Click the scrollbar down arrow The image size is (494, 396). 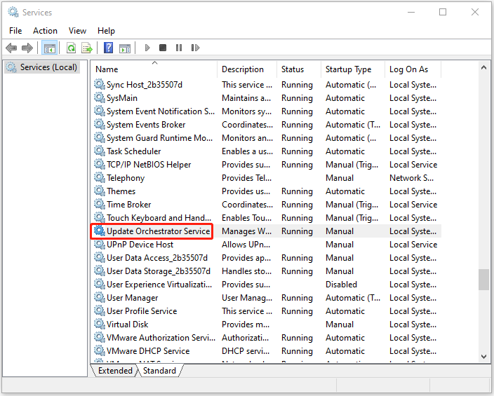(483, 357)
